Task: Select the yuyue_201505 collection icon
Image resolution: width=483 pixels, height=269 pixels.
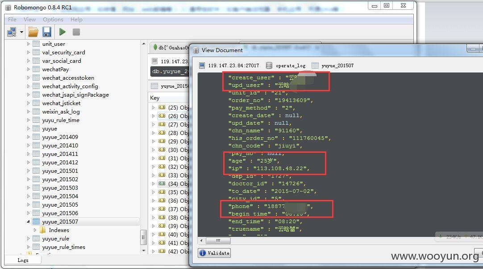Action: pyautogui.click(x=36, y=204)
